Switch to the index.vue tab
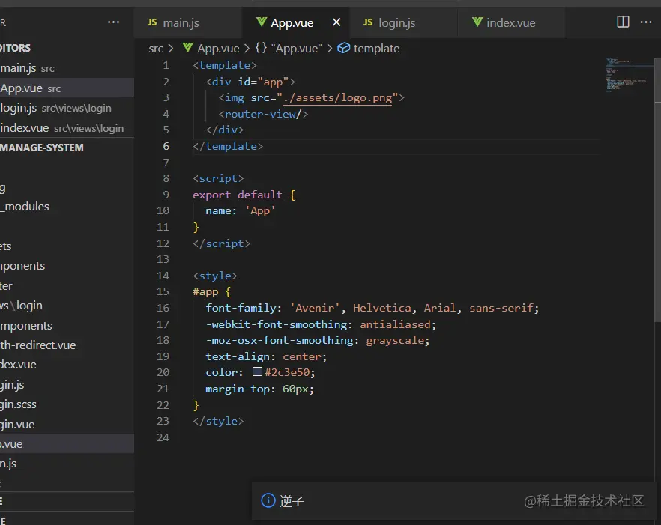This screenshot has width=661, height=525. [510, 22]
